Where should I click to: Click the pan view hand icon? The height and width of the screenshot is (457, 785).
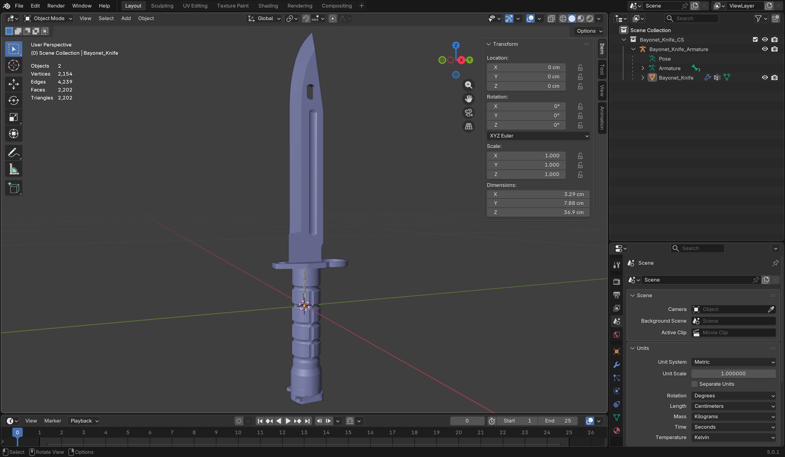[x=469, y=99]
